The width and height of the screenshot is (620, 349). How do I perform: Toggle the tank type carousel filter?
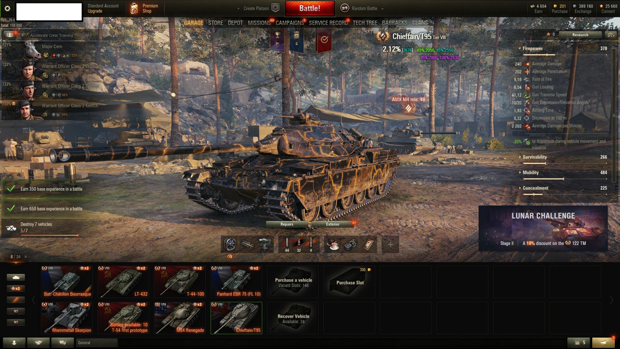click(16, 277)
